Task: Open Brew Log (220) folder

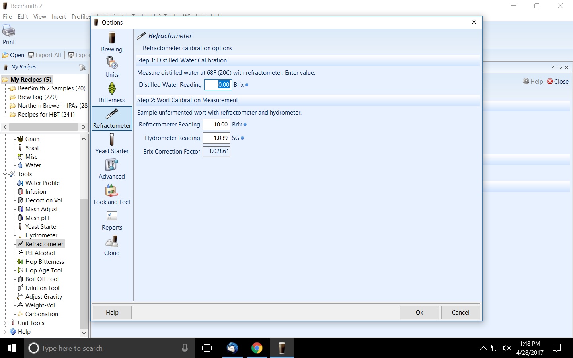Action: [x=33, y=97]
